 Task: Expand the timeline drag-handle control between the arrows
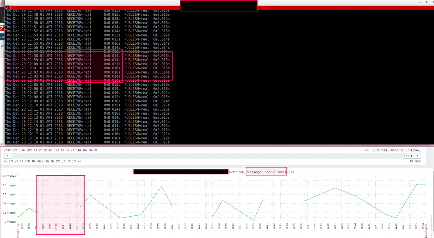point(409,156)
